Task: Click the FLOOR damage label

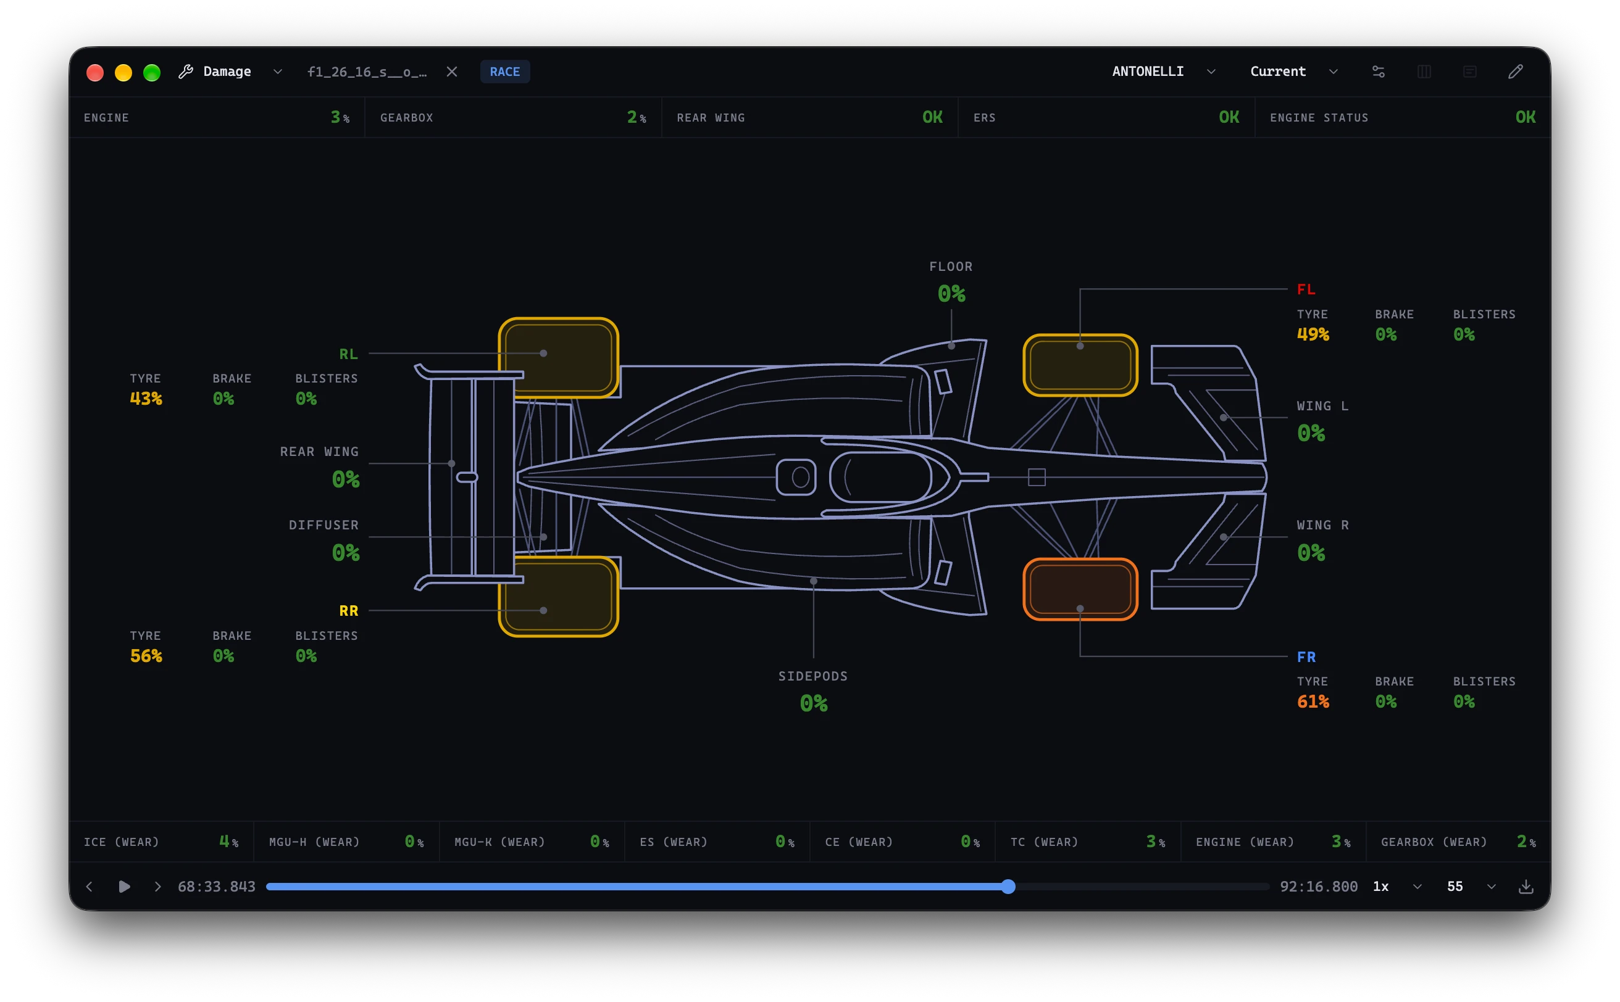Action: pos(951,267)
